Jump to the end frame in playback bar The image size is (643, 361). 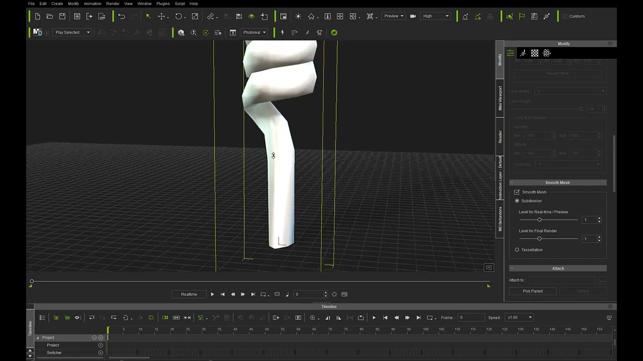click(x=253, y=294)
